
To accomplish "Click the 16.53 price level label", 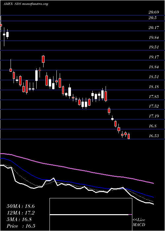I will (154, 136).
